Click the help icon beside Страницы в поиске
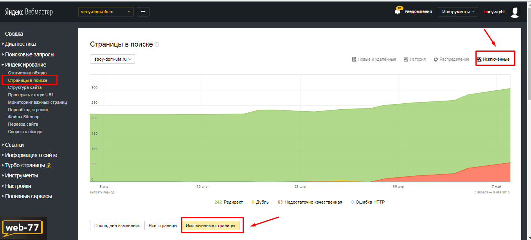 click(157, 45)
